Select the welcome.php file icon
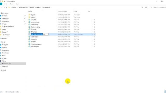The height and width of the screenshot is (93, 166). click(29, 47)
